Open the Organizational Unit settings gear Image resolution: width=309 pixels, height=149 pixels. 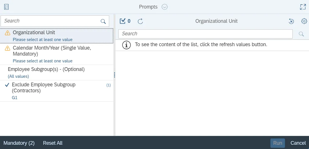[304, 21]
